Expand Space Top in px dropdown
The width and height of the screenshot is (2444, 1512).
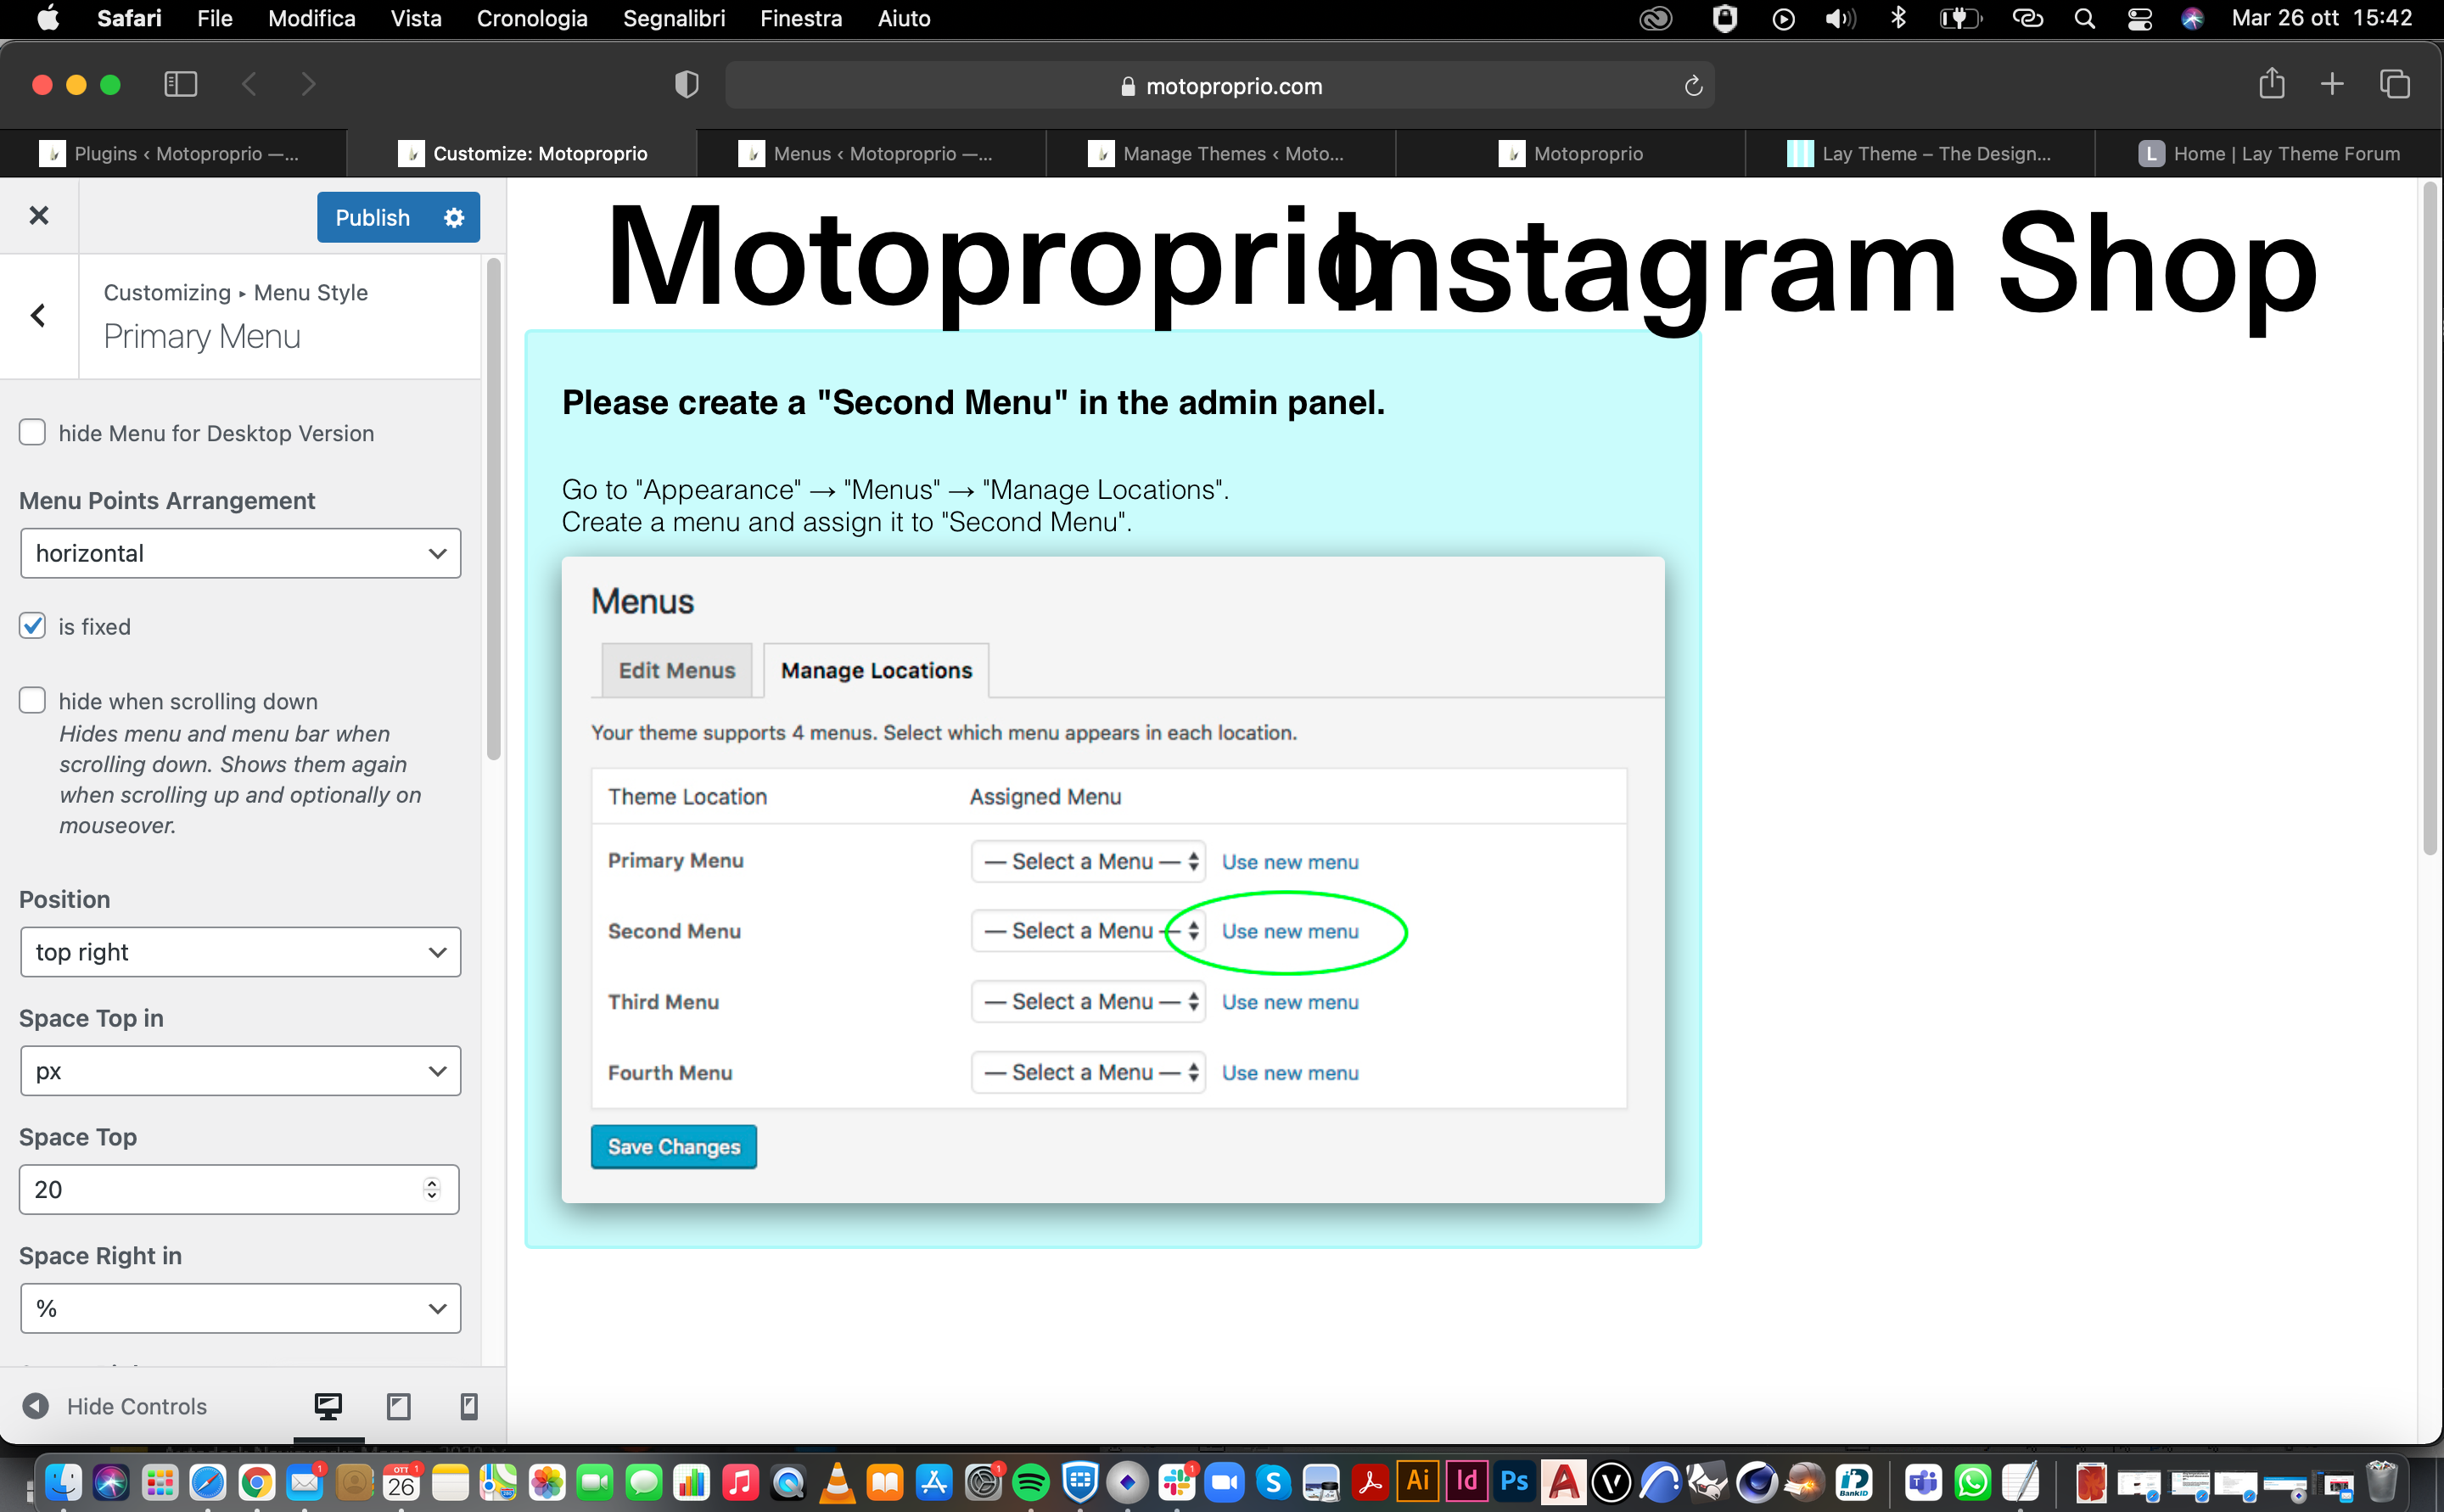point(240,1071)
